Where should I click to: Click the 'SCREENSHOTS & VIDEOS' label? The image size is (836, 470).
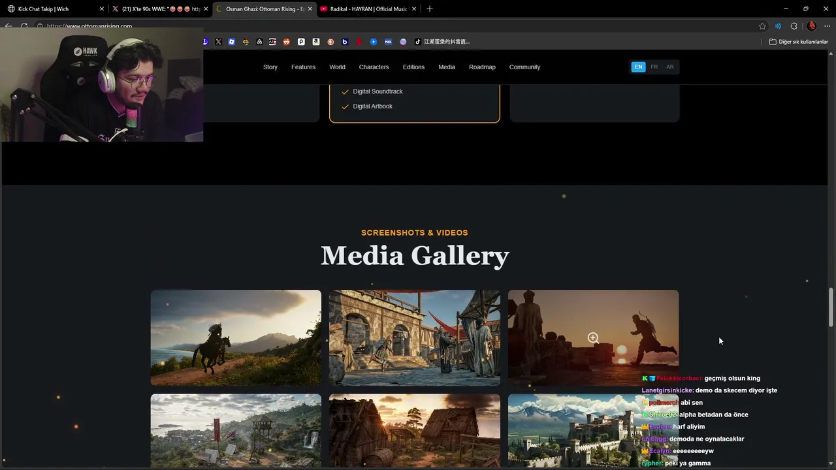point(415,232)
